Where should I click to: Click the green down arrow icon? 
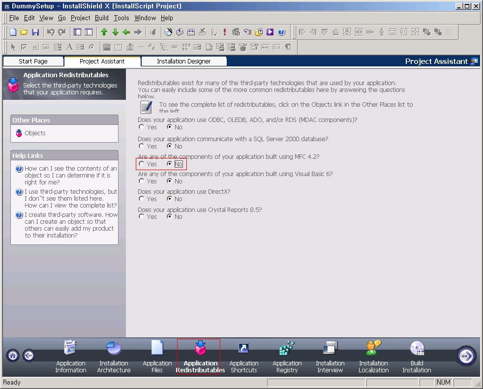click(116, 32)
